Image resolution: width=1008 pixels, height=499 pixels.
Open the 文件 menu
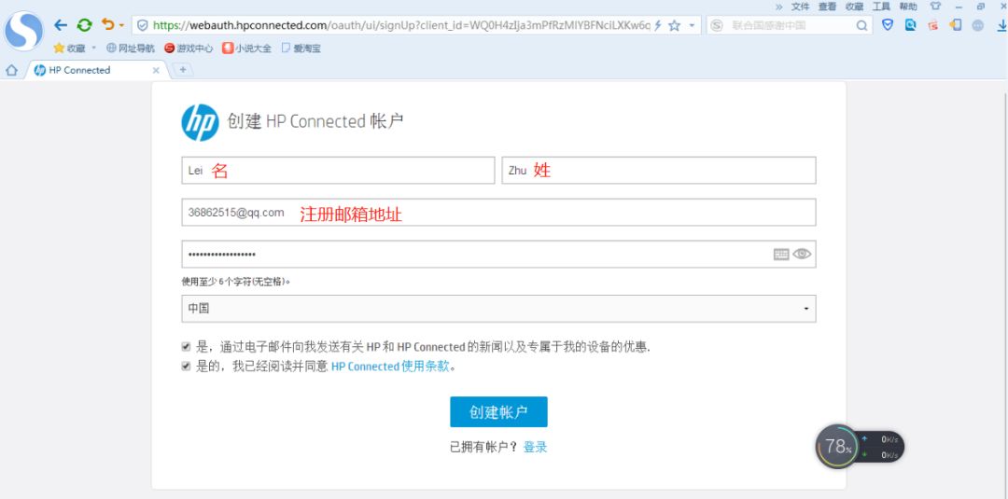pyautogui.click(x=801, y=7)
